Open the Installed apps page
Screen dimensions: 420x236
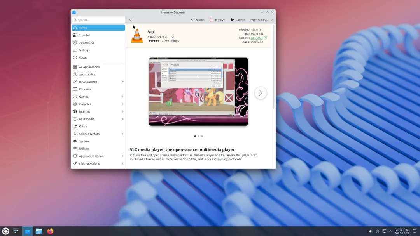(98, 35)
